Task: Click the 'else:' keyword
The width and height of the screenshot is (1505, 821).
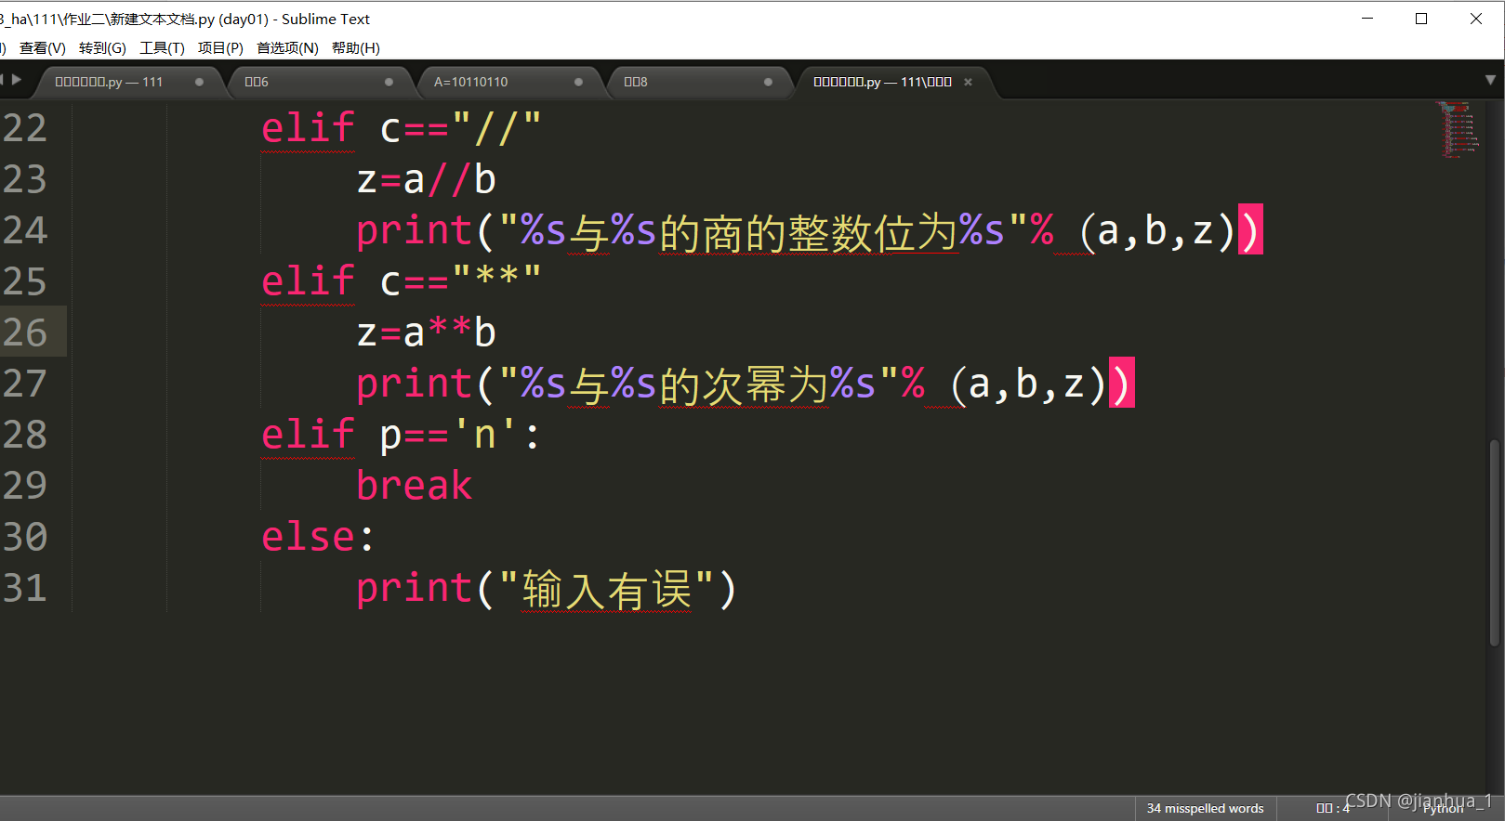Action: (x=317, y=537)
